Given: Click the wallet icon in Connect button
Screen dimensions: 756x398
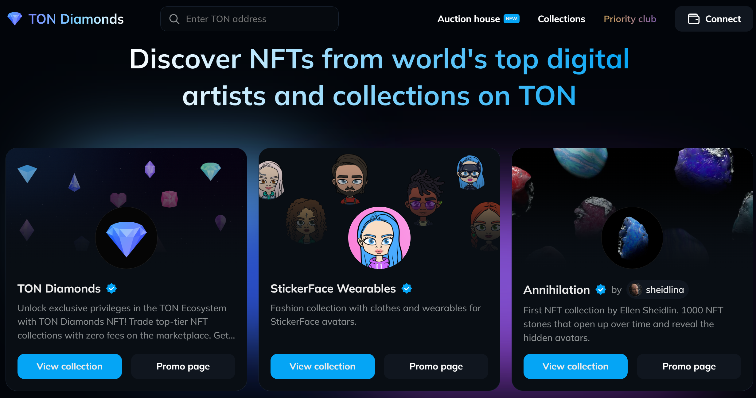Looking at the screenshot, I should point(694,19).
